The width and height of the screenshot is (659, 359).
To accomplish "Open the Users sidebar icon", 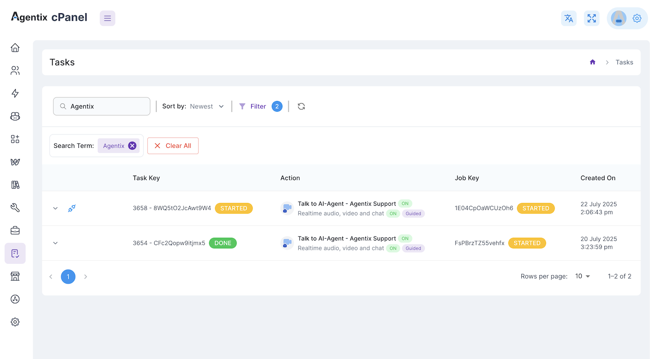I will pyautogui.click(x=15, y=70).
